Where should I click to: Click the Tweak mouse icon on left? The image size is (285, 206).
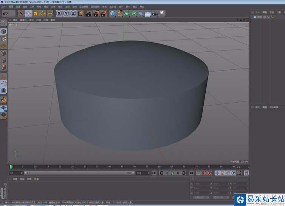3,83
